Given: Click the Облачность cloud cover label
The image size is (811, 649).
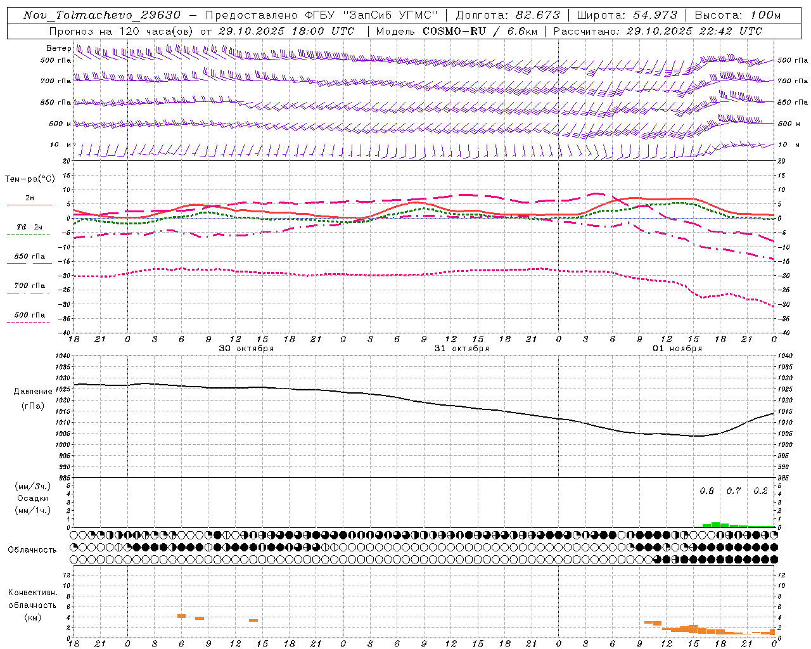Looking at the screenshot, I should tap(32, 550).
